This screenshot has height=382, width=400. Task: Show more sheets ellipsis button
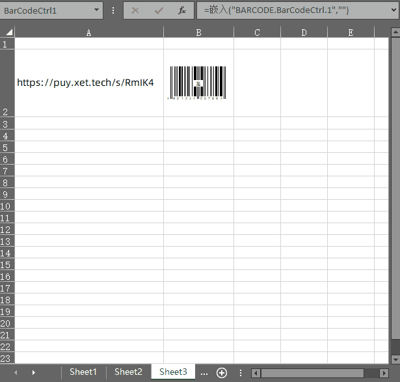(204, 374)
